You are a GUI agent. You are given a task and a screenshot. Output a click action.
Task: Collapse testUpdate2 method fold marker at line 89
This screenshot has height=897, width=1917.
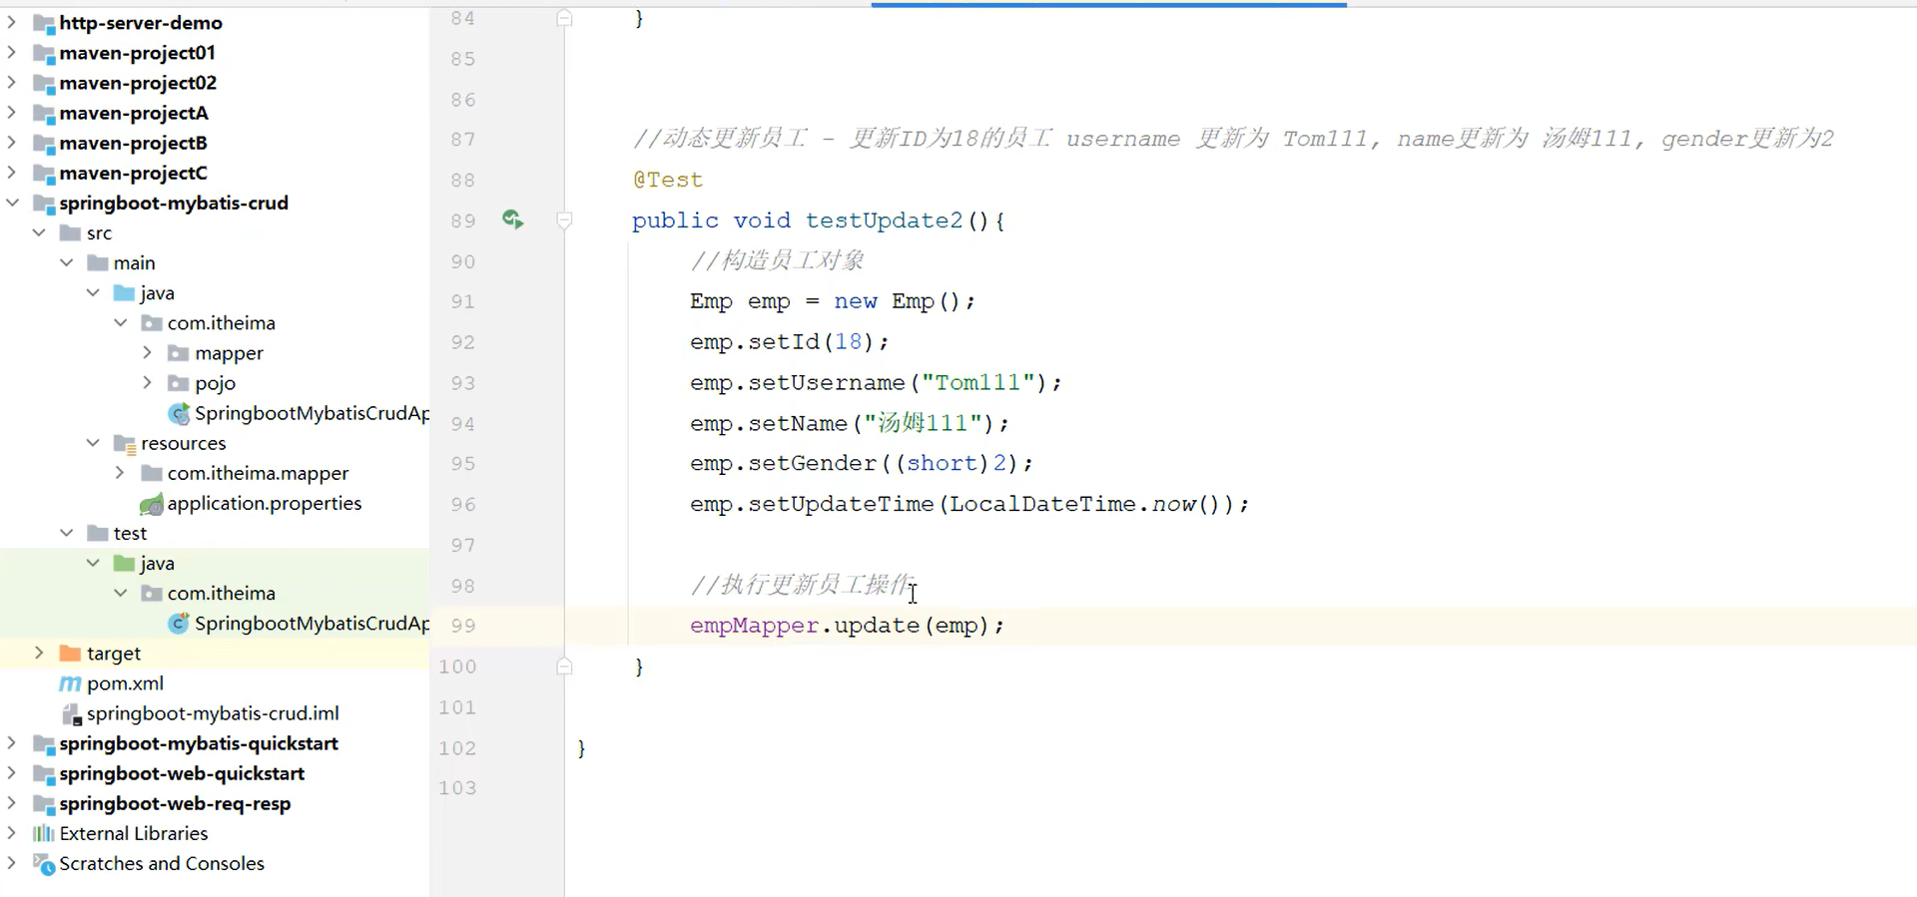tap(564, 220)
